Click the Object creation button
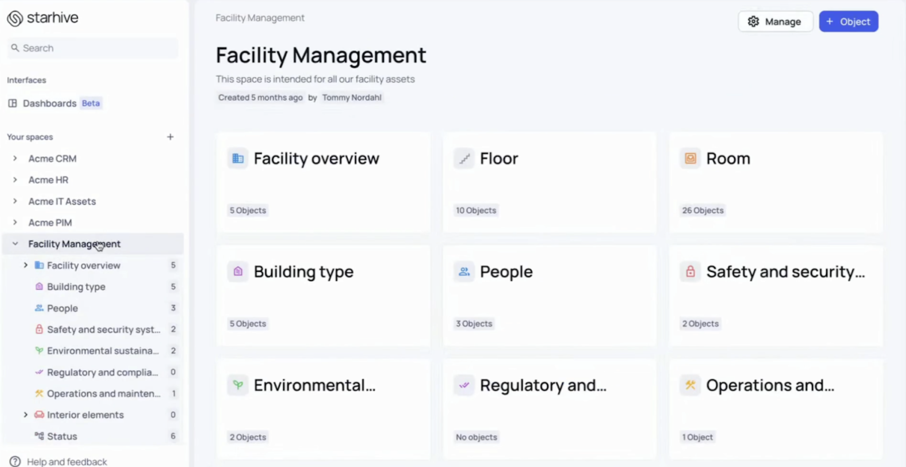 click(848, 21)
